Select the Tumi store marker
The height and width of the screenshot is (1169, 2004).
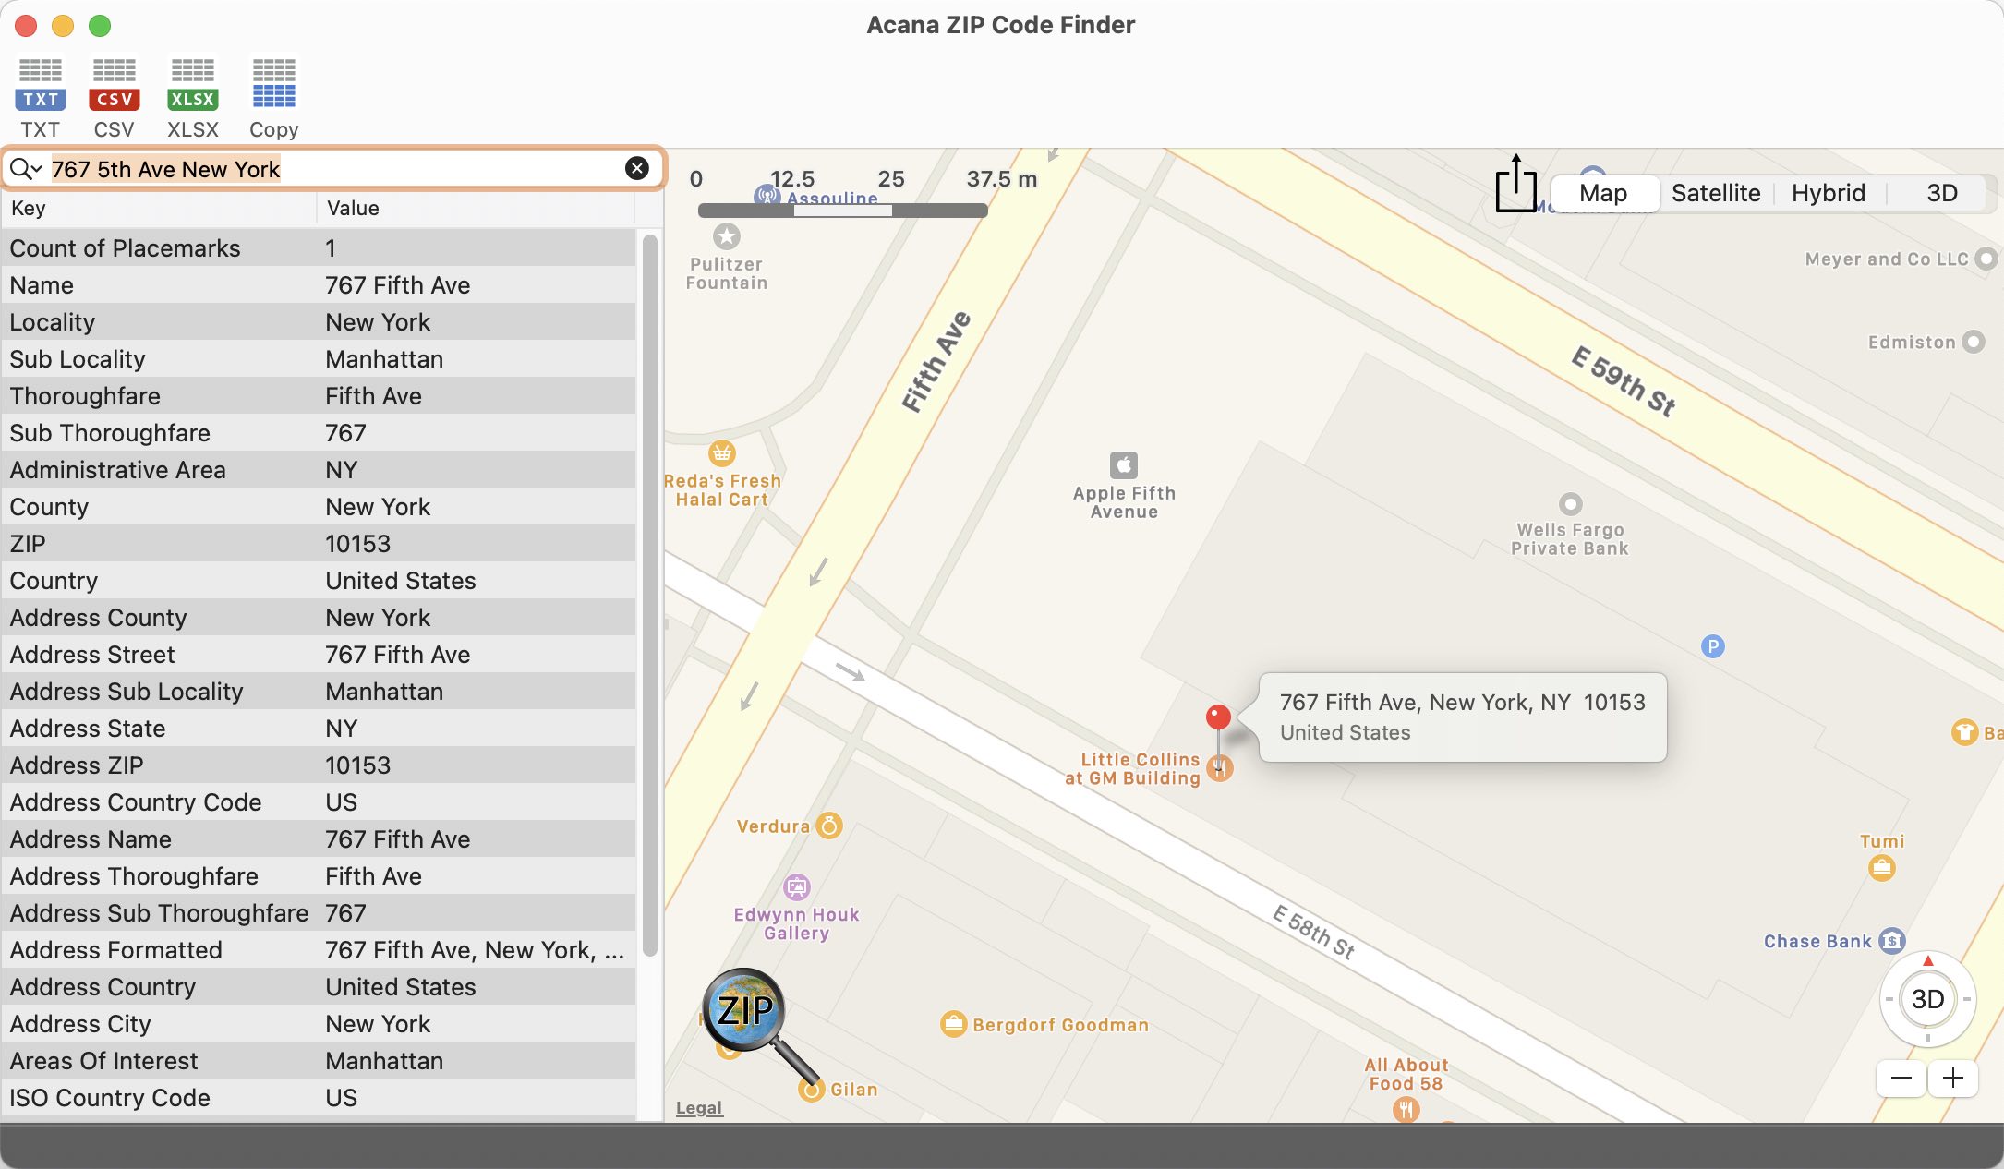1882,868
